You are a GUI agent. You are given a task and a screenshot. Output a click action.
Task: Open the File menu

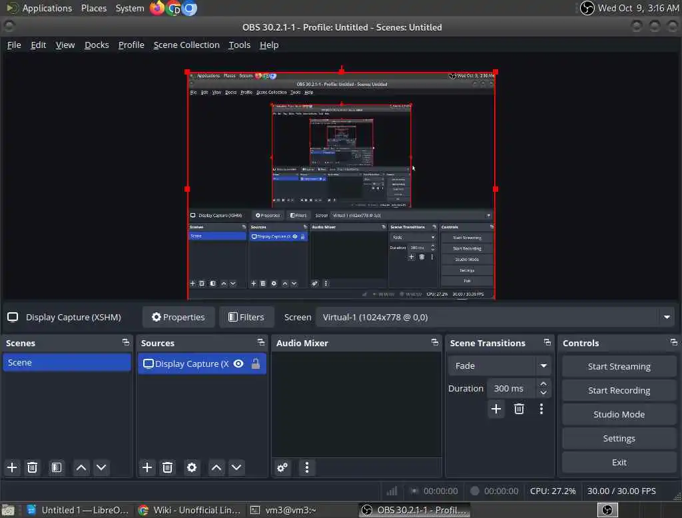[x=14, y=45]
